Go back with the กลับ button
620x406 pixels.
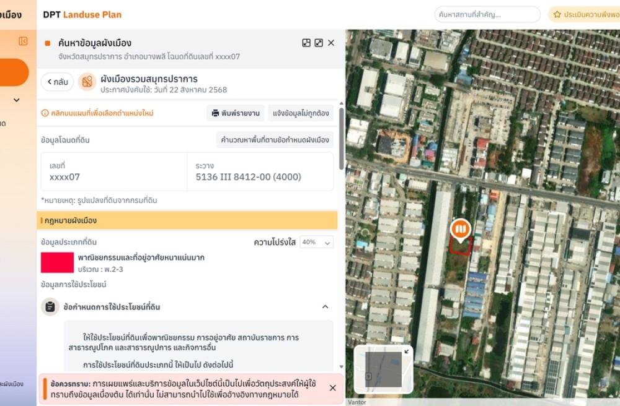(x=57, y=82)
